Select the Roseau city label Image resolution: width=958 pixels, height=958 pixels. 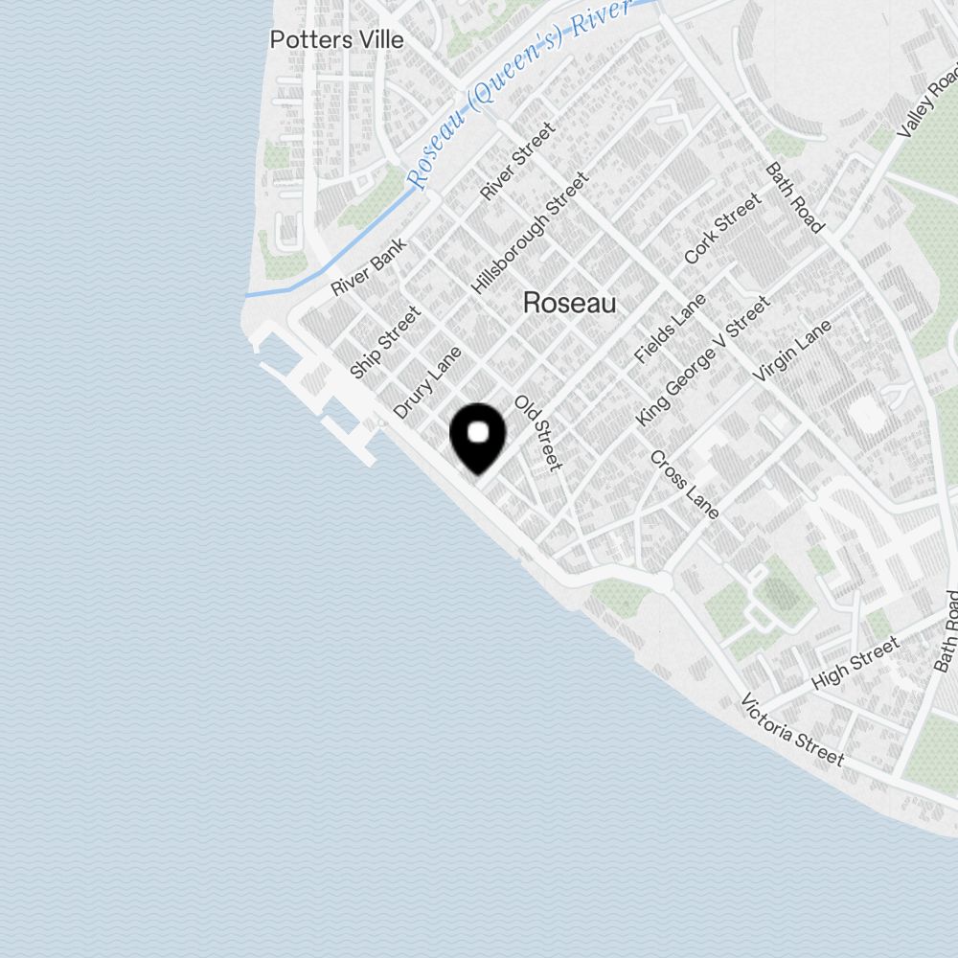point(569,303)
